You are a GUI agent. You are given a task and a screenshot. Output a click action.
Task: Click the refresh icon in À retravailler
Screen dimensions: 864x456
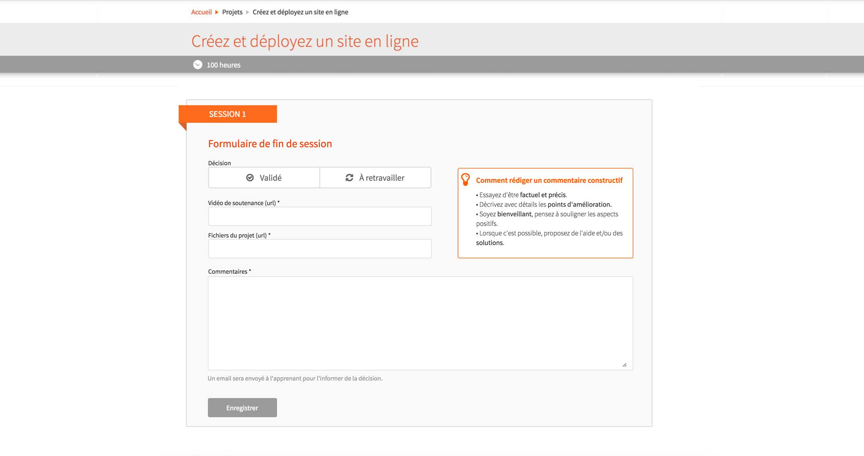click(349, 178)
